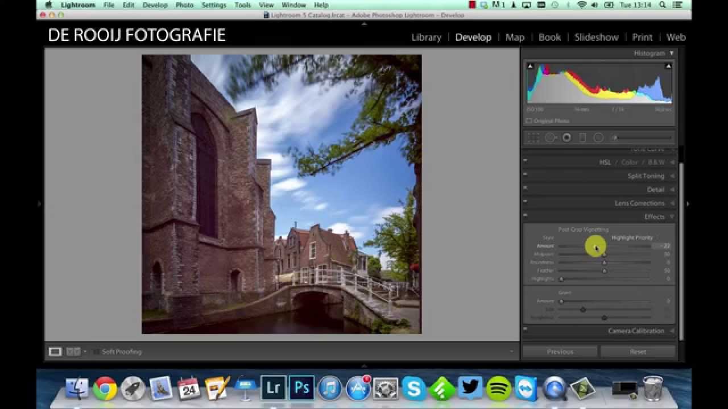Click the Reset button
The height and width of the screenshot is (409, 728).
tap(638, 352)
